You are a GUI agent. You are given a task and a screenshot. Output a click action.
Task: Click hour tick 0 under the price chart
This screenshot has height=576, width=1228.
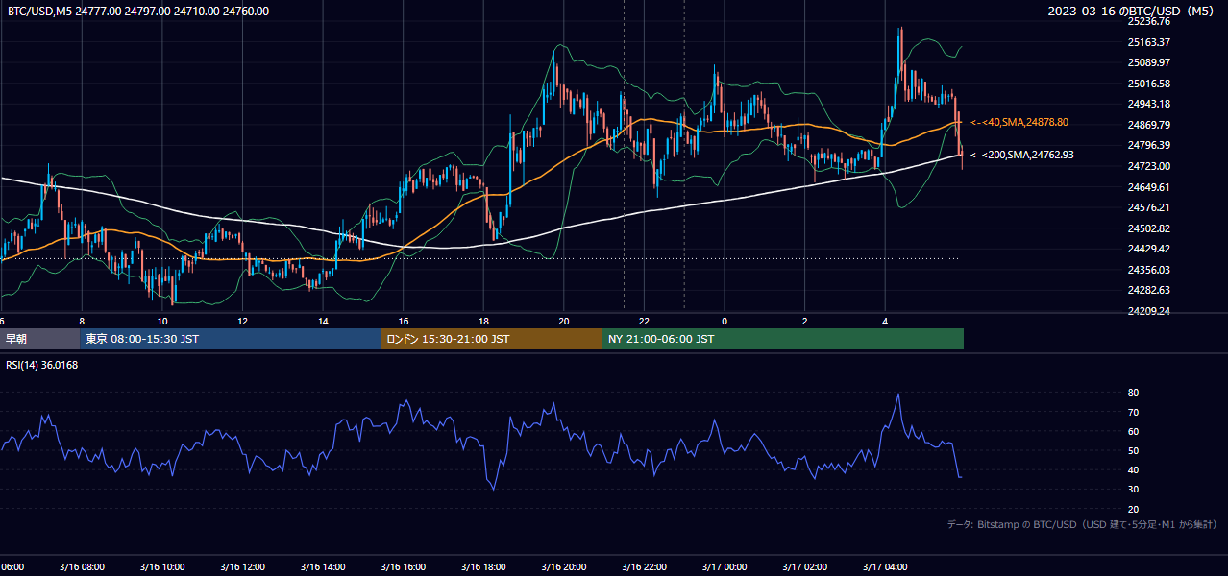point(725,322)
